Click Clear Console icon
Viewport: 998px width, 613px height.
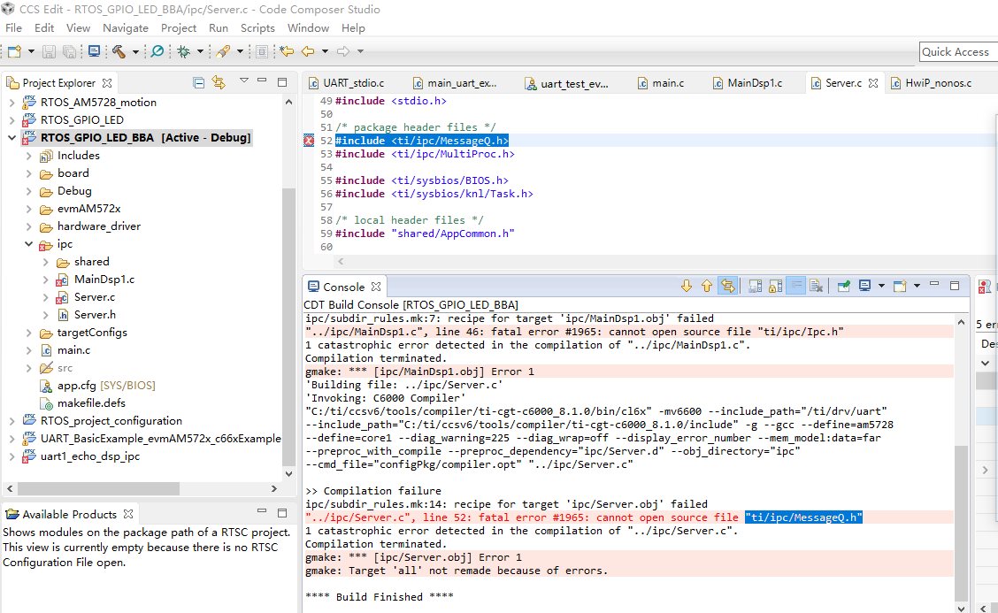(x=817, y=286)
